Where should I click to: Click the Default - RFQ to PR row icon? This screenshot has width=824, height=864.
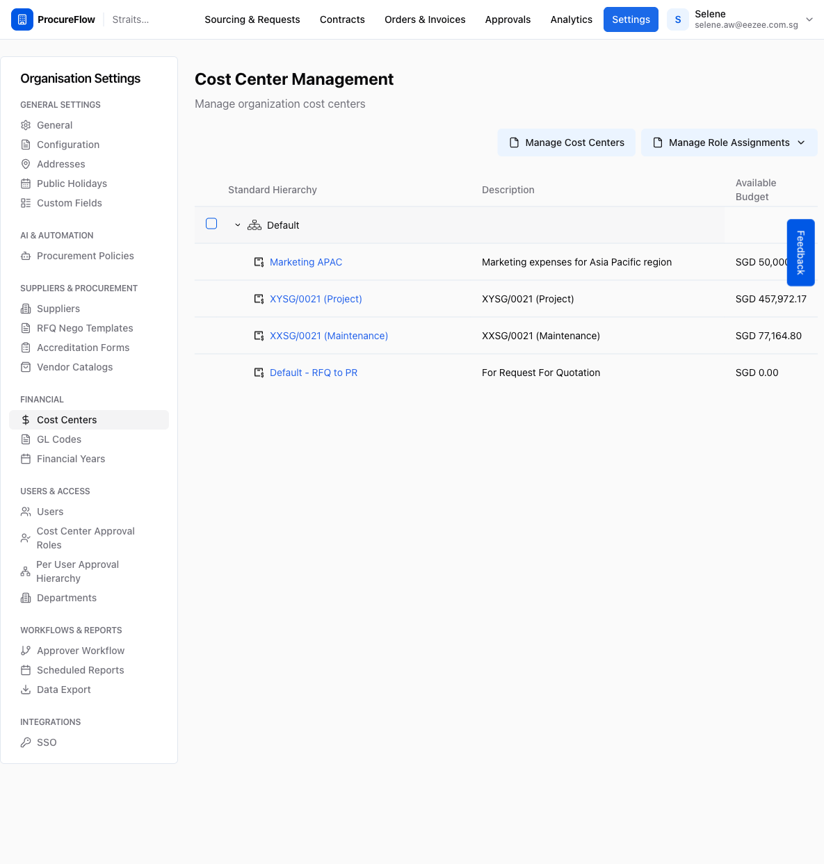[259, 373]
